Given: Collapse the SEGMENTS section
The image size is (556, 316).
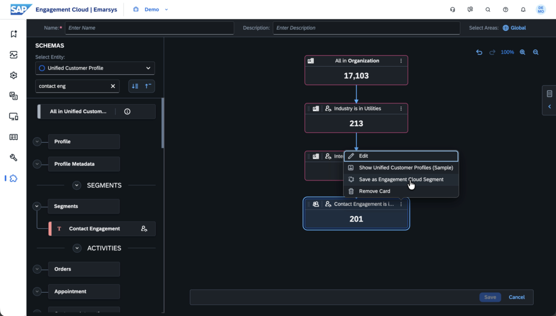Looking at the screenshot, I should coord(77,185).
